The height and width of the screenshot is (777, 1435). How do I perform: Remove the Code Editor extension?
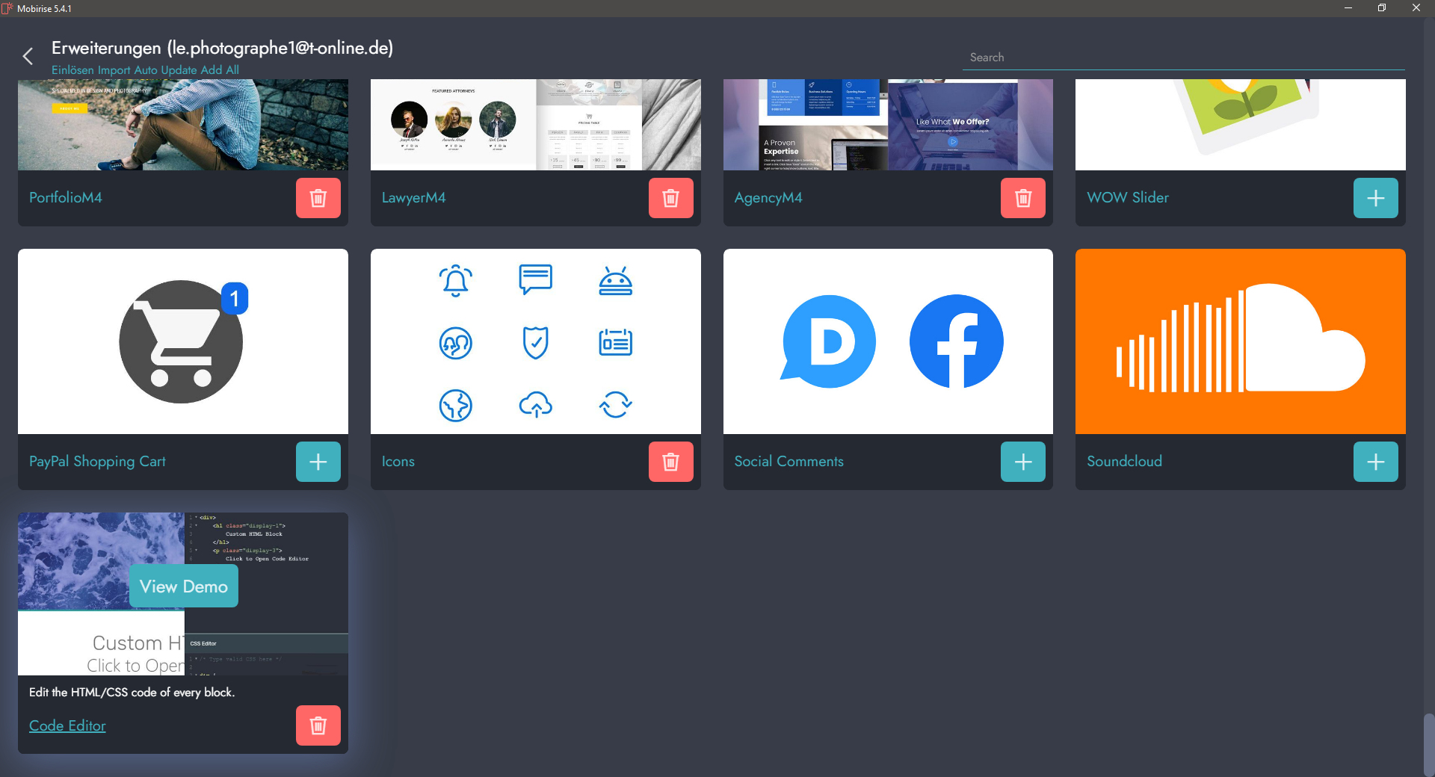tap(318, 725)
